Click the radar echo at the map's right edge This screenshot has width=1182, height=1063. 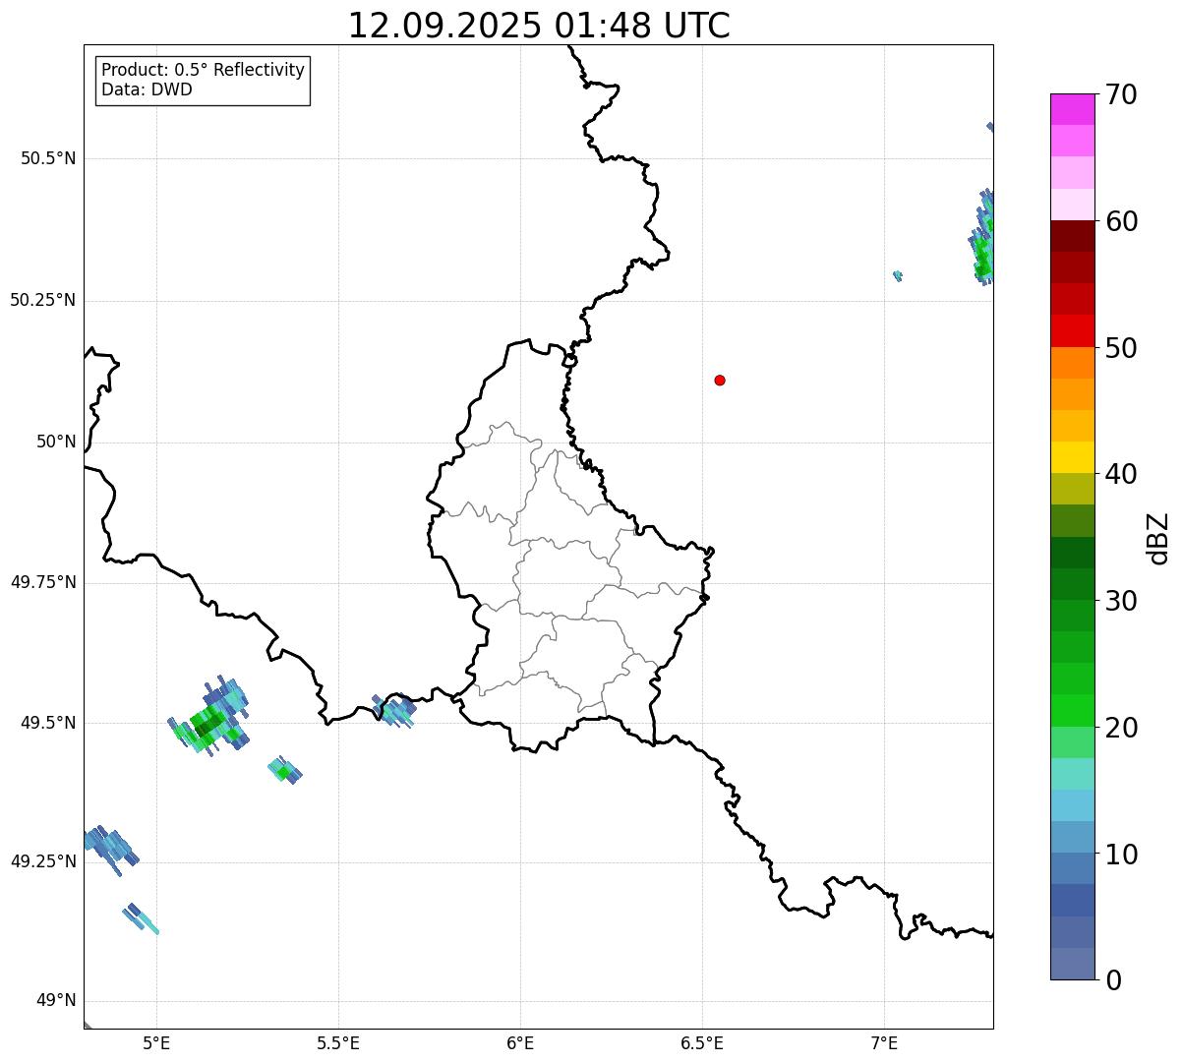[x=983, y=237]
